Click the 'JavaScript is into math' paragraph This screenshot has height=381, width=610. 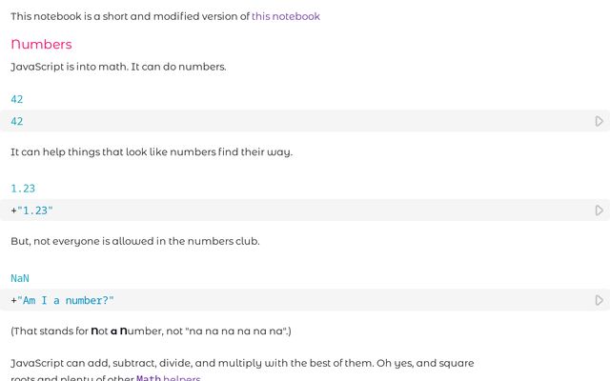tap(118, 67)
